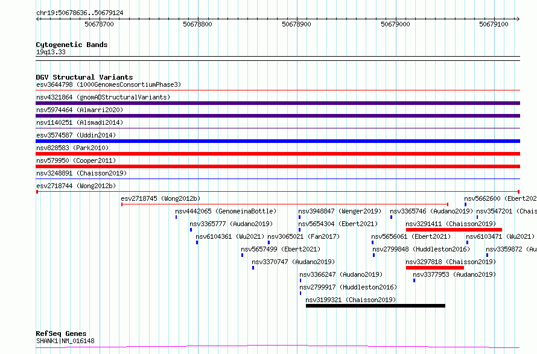Select nsv5657499 (Ebert2021) variant label
Screen dimensions: 537x354
click(281, 249)
